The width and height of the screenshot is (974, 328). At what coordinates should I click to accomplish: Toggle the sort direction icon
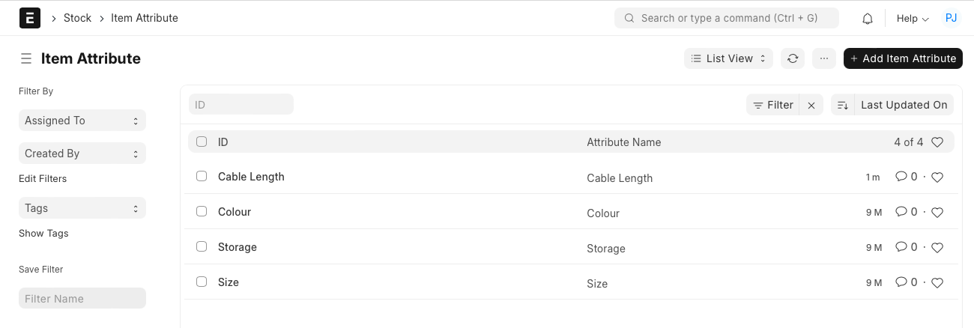pos(843,106)
